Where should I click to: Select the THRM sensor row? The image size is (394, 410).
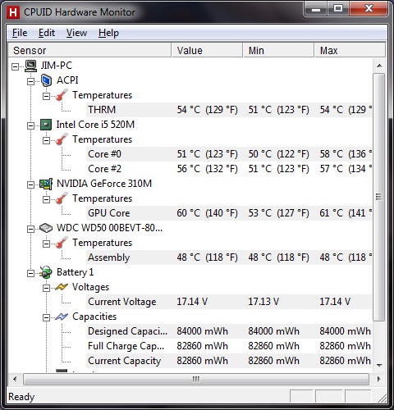[x=229, y=110]
